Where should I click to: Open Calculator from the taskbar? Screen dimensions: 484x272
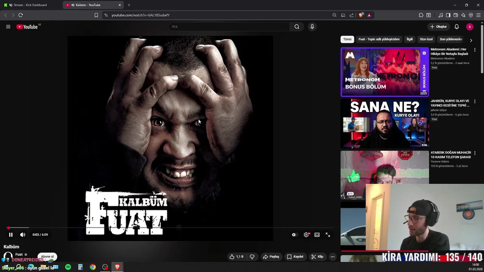[x=80, y=267]
